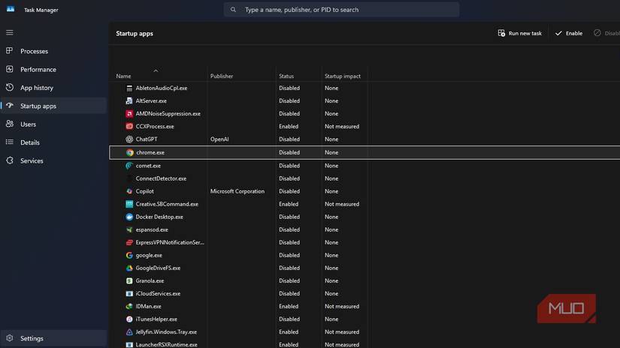Viewport: 620px width, 348px height.
Task: Select the AbletonAudioCpl.exe row
Action: coord(364,88)
